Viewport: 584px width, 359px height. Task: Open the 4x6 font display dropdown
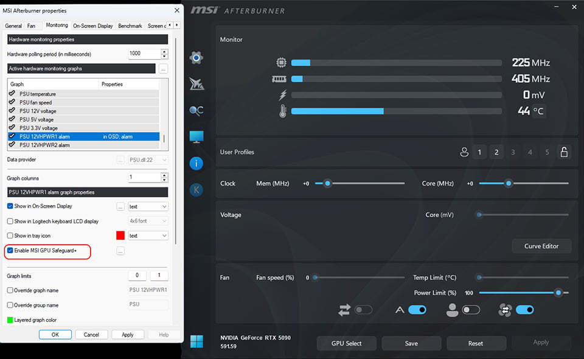click(148, 221)
